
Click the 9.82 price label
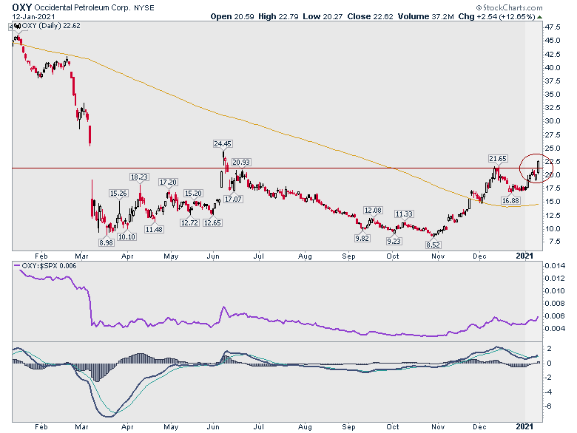(x=362, y=238)
